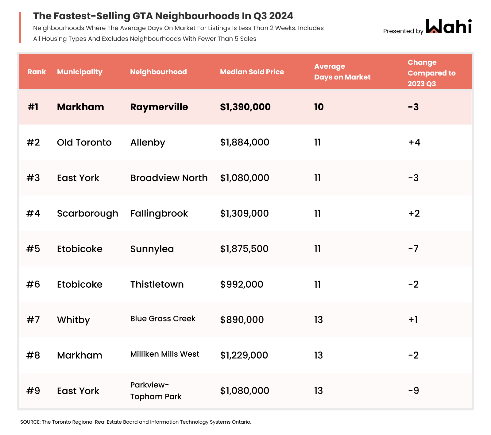Click the 'Rank' column header
Viewport: 491px width, 435px height.
(37, 72)
